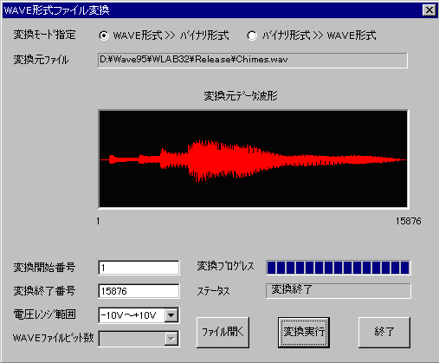Image resolution: width=439 pixels, height=363 pixels.
Task: Click the 15876 end sample label
Action: tap(408, 221)
